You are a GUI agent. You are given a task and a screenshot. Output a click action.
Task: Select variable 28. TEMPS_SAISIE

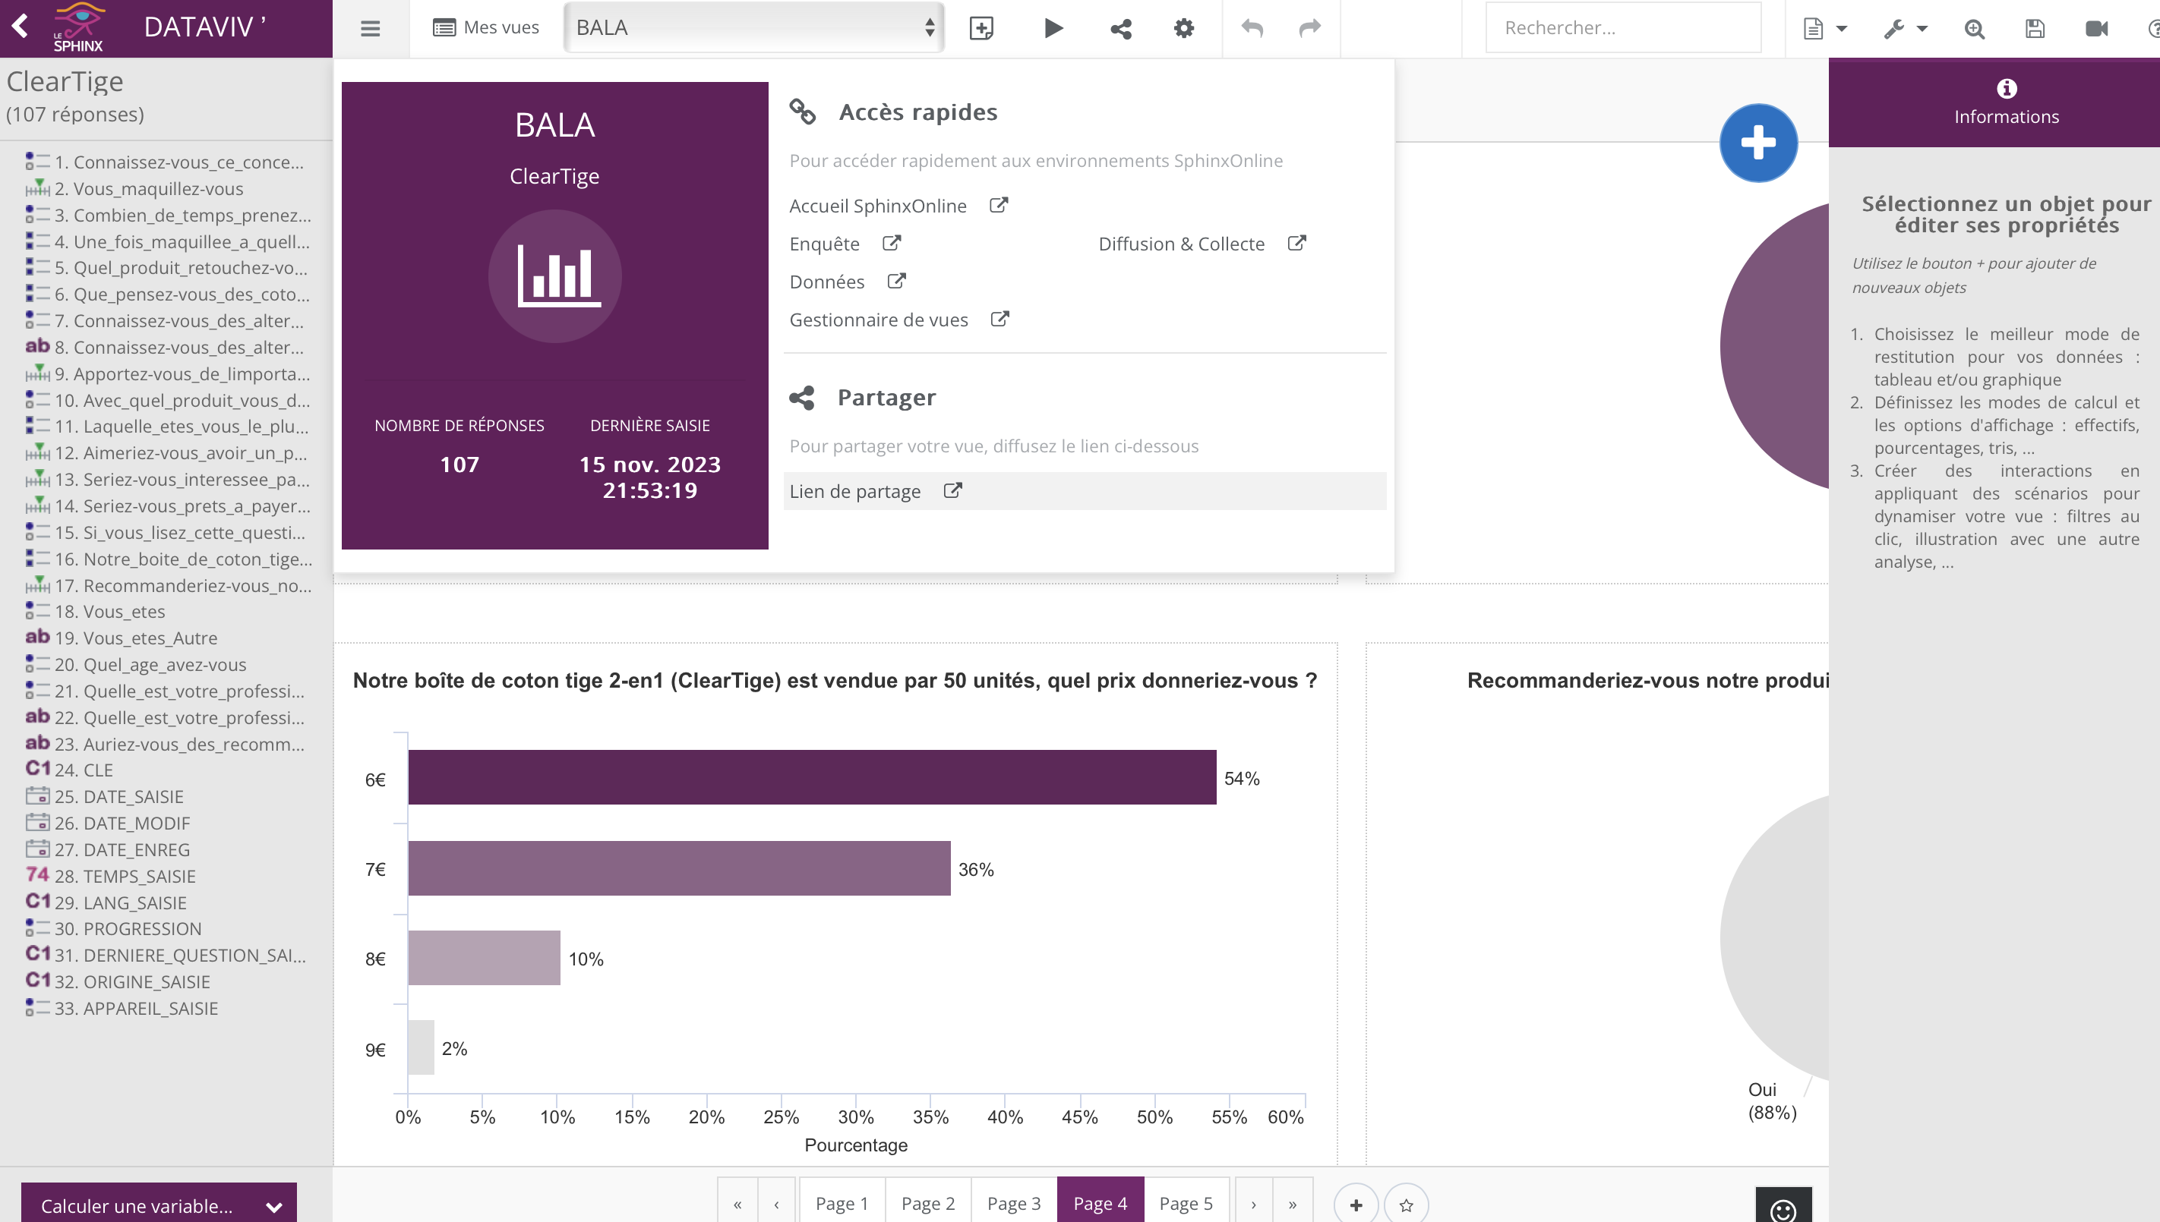[111, 876]
